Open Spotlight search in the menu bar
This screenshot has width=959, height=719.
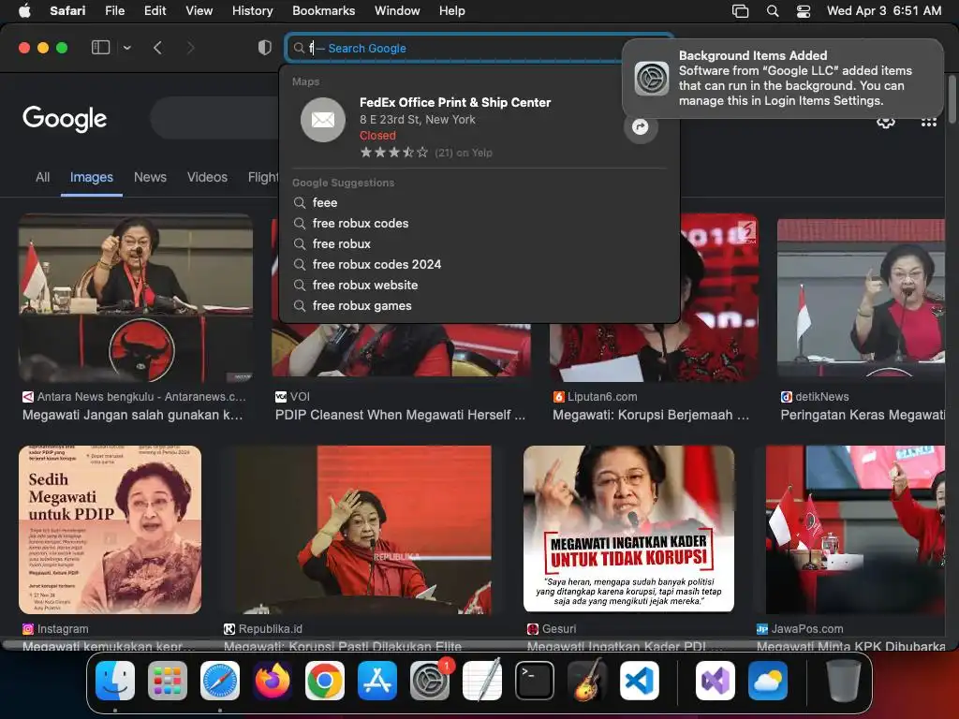click(773, 11)
